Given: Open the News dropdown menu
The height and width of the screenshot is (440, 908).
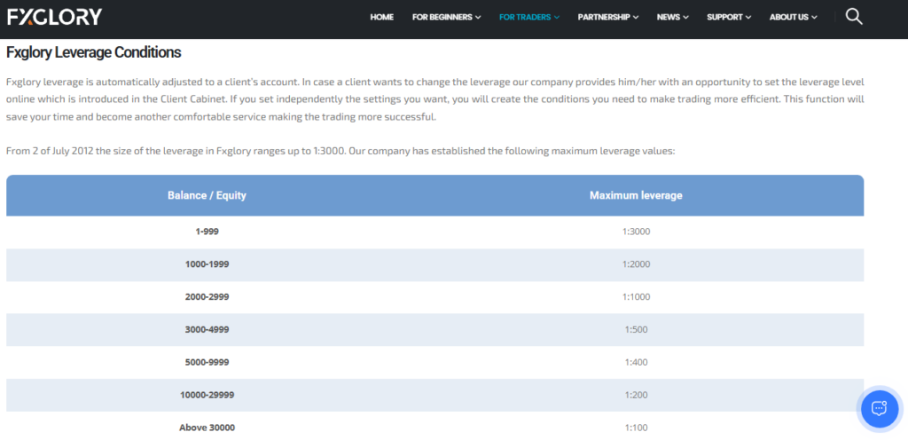Looking at the screenshot, I should (673, 17).
